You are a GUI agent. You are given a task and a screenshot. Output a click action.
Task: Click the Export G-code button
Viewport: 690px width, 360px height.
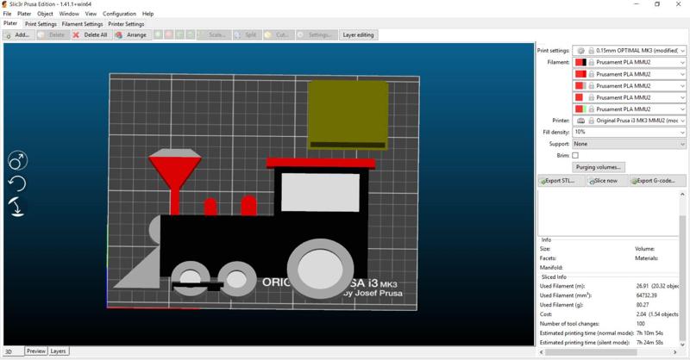click(x=657, y=181)
